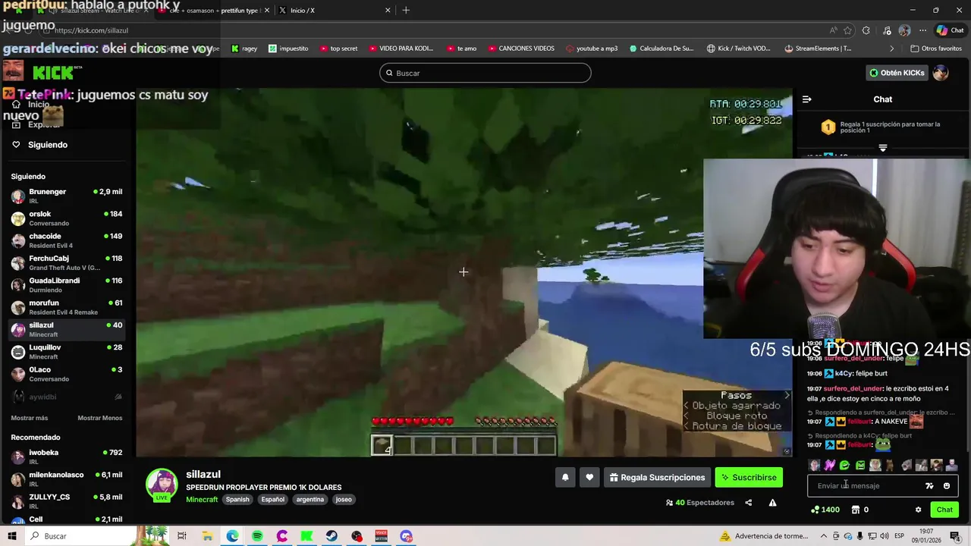The width and height of the screenshot is (971, 546).
Task: Click the heart follow icon beside Regala Suscripciones
Action: (x=589, y=477)
